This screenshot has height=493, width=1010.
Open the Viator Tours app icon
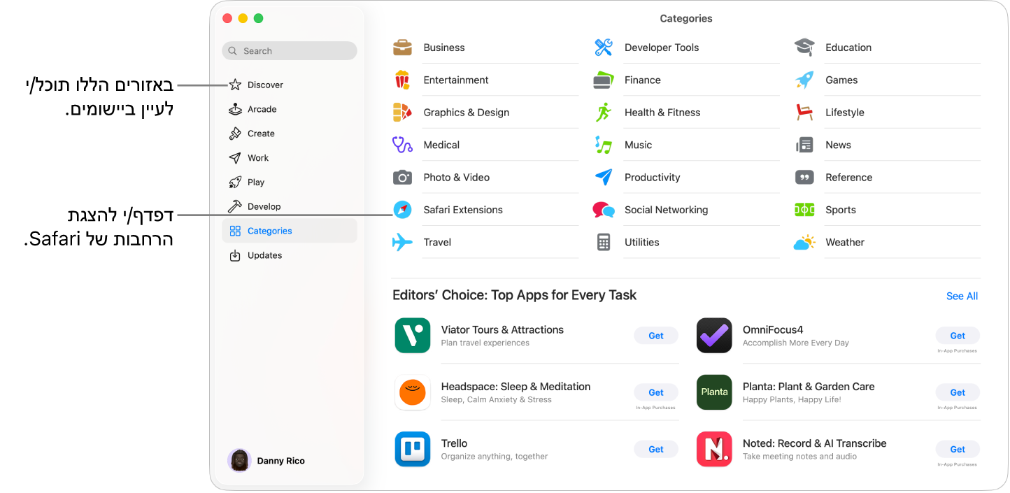pyautogui.click(x=413, y=336)
